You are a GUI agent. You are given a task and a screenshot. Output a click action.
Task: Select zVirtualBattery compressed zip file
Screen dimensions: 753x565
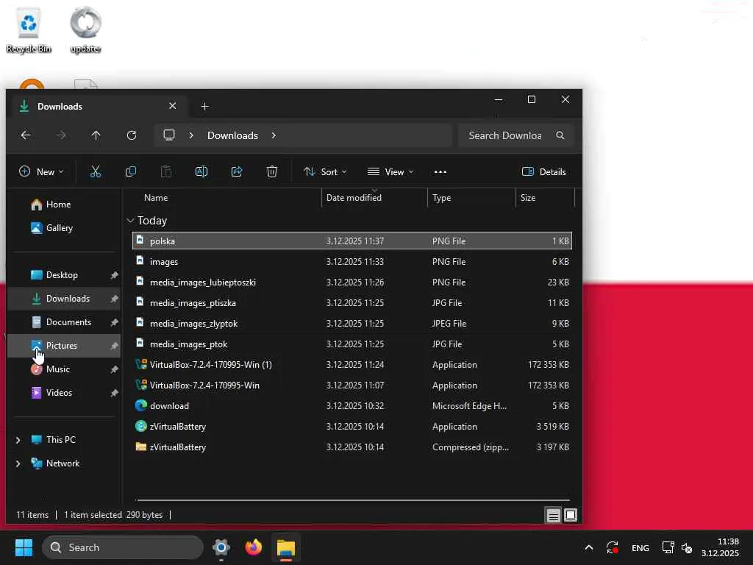352,447
